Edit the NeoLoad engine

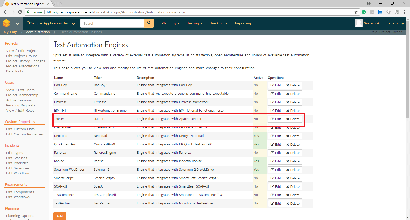tap(276, 136)
